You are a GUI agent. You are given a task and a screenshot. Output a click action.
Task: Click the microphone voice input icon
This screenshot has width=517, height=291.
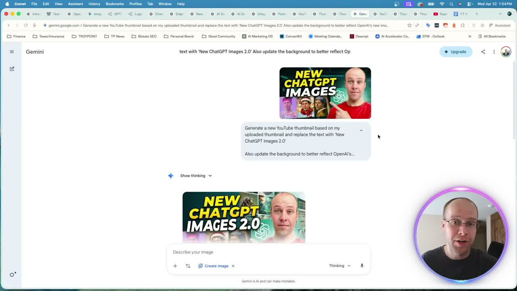coord(362,266)
